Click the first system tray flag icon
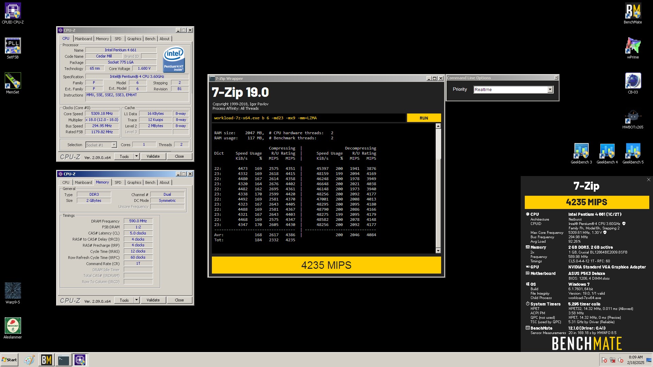This screenshot has width=653, height=367. (604, 360)
